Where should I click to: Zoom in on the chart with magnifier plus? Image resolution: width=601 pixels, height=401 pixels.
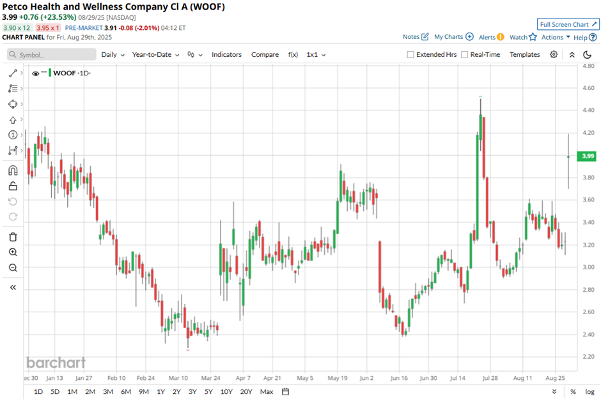pyautogui.click(x=13, y=252)
